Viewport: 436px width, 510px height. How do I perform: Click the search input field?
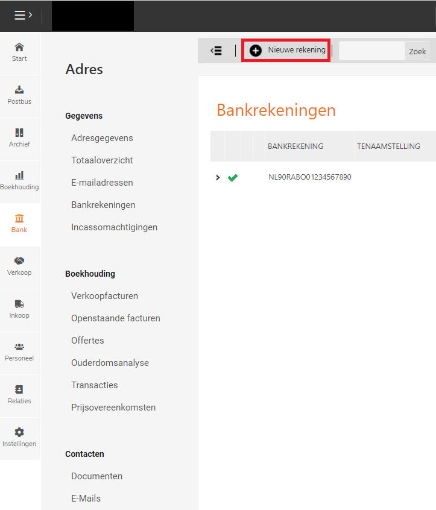tap(371, 51)
